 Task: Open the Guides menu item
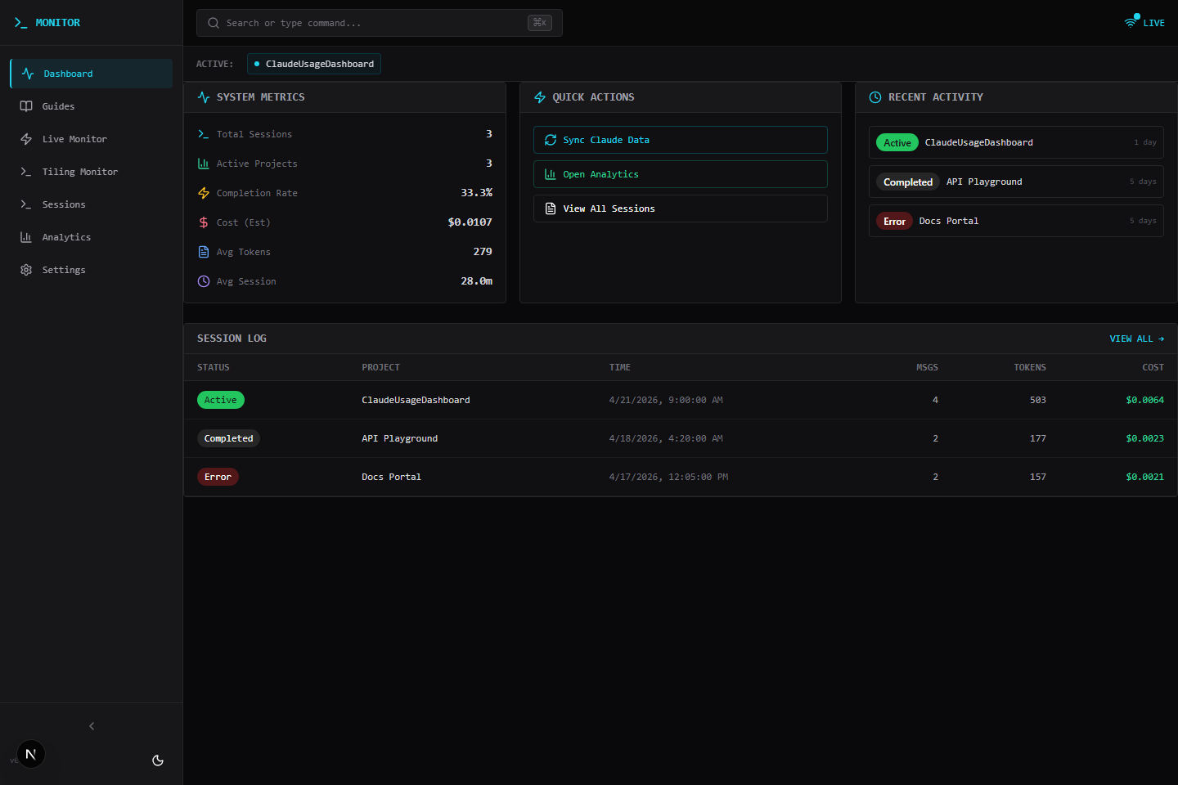tap(92, 106)
